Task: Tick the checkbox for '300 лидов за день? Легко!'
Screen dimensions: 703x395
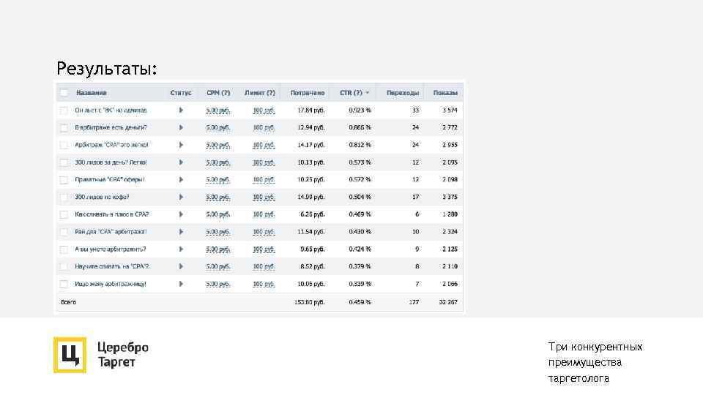Action: coord(64,162)
